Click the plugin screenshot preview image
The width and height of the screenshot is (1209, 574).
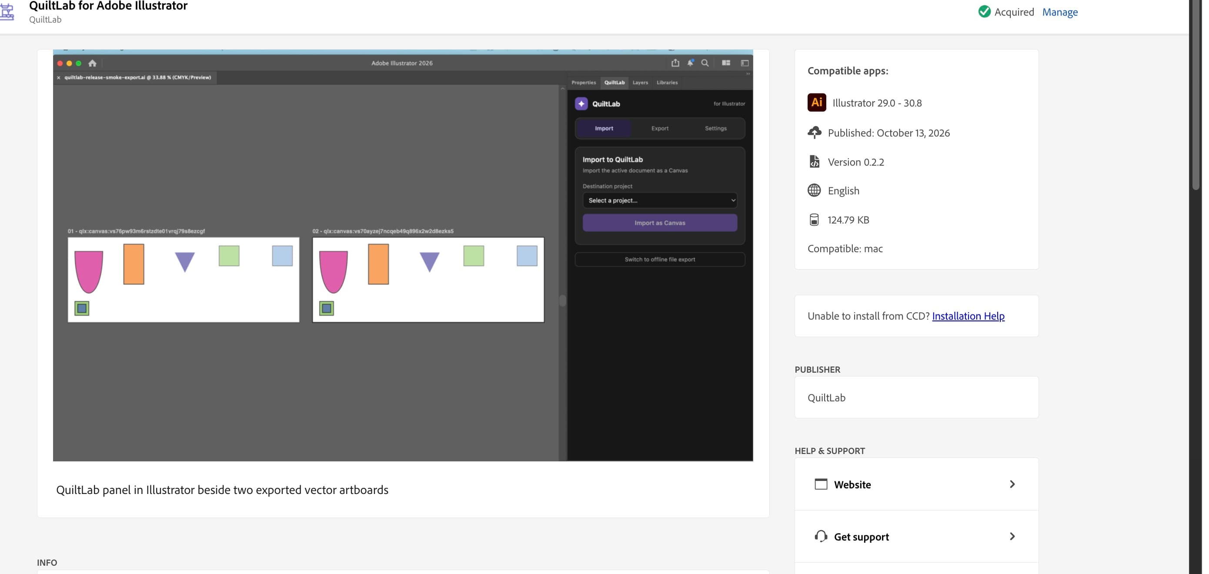403,255
